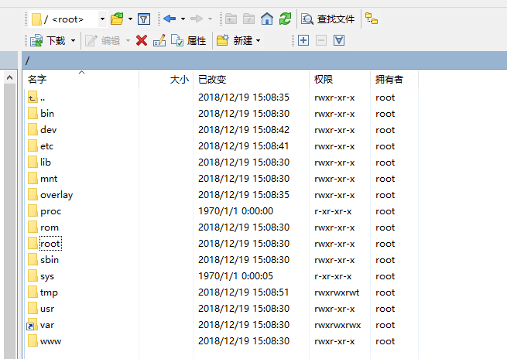Image resolution: width=507 pixels, height=359 pixels.
Task: Go to the root directory icon
Action: coord(248,19)
